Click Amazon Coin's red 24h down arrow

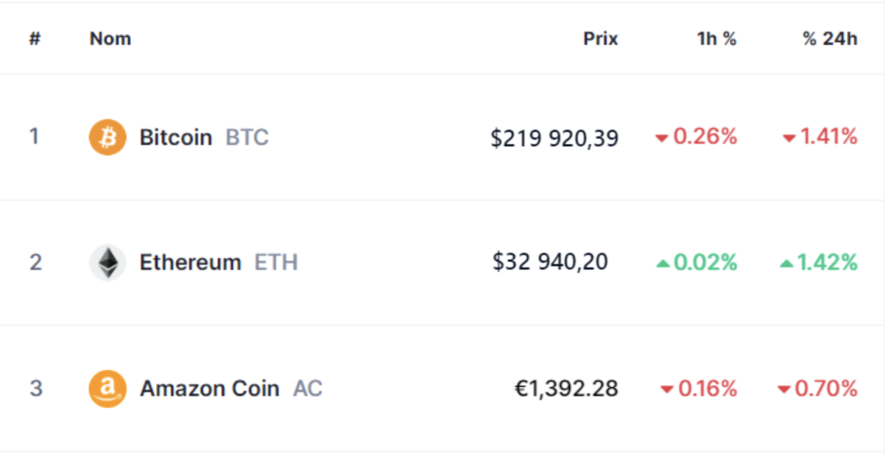tap(784, 389)
